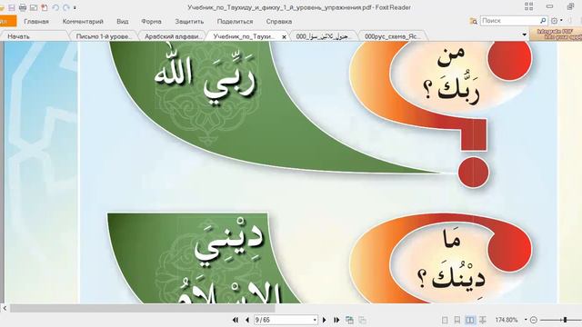The image size is (582, 327).
Task: Click the magnifier icon in search box
Action: (x=543, y=21)
